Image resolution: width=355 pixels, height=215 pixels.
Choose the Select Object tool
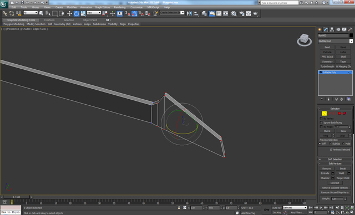click(41, 13)
